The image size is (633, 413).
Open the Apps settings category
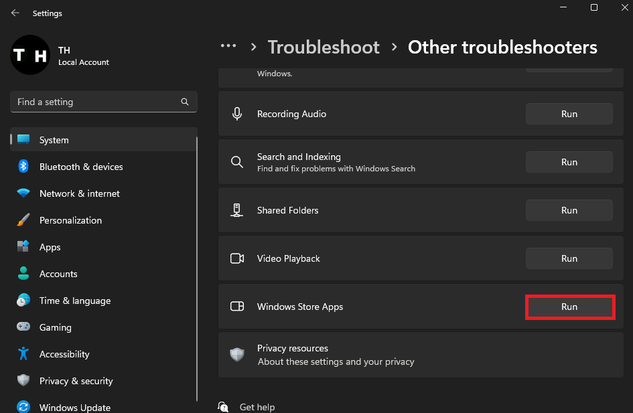50,247
